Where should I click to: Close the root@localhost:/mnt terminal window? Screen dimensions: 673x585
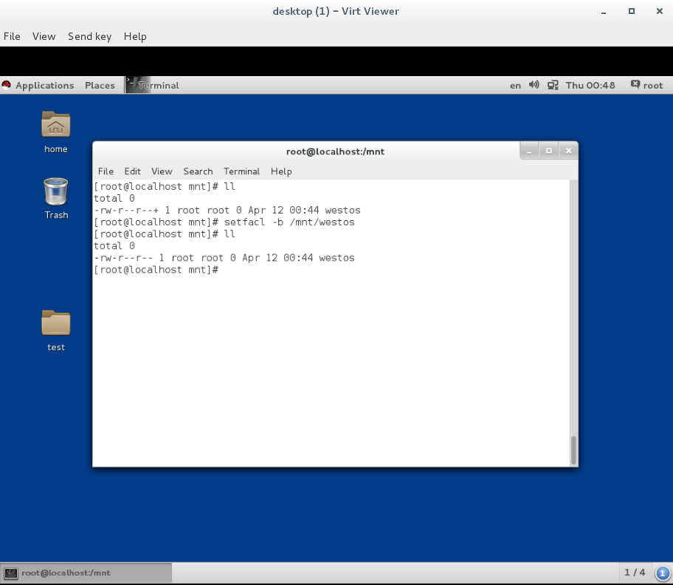[x=569, y=151]
